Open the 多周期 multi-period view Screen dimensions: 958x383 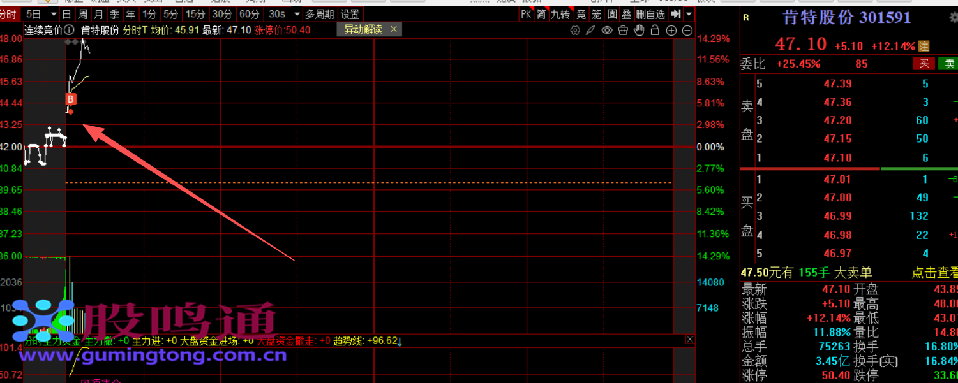point(319,14)
